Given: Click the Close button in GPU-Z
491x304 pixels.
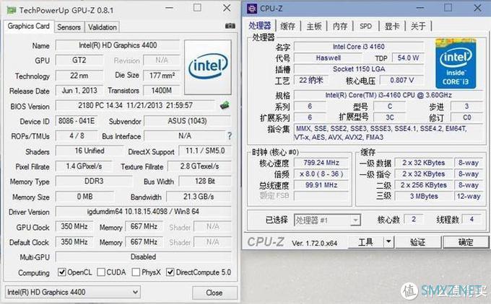Looking at the screenshot, I should point(214,292).
